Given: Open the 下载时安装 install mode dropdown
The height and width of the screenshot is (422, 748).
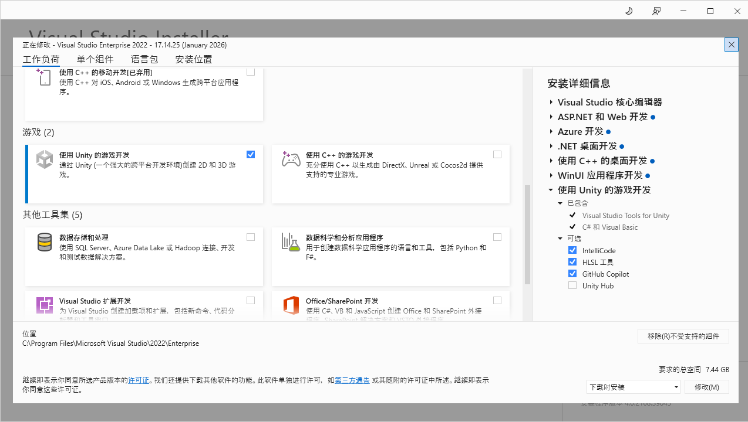Looking at the screenshot, I should coord(634,387).
